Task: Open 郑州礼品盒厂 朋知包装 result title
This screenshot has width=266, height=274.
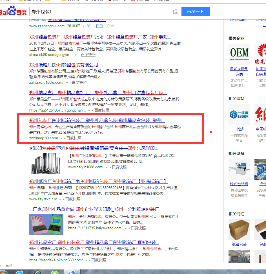Action: [x=94, y=243]
